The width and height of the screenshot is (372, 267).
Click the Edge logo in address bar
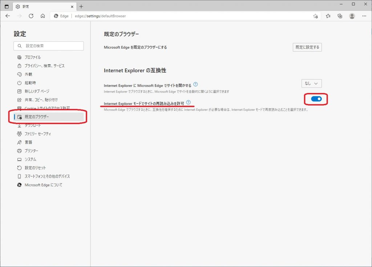pyautogui.click(x=56, y=16)
